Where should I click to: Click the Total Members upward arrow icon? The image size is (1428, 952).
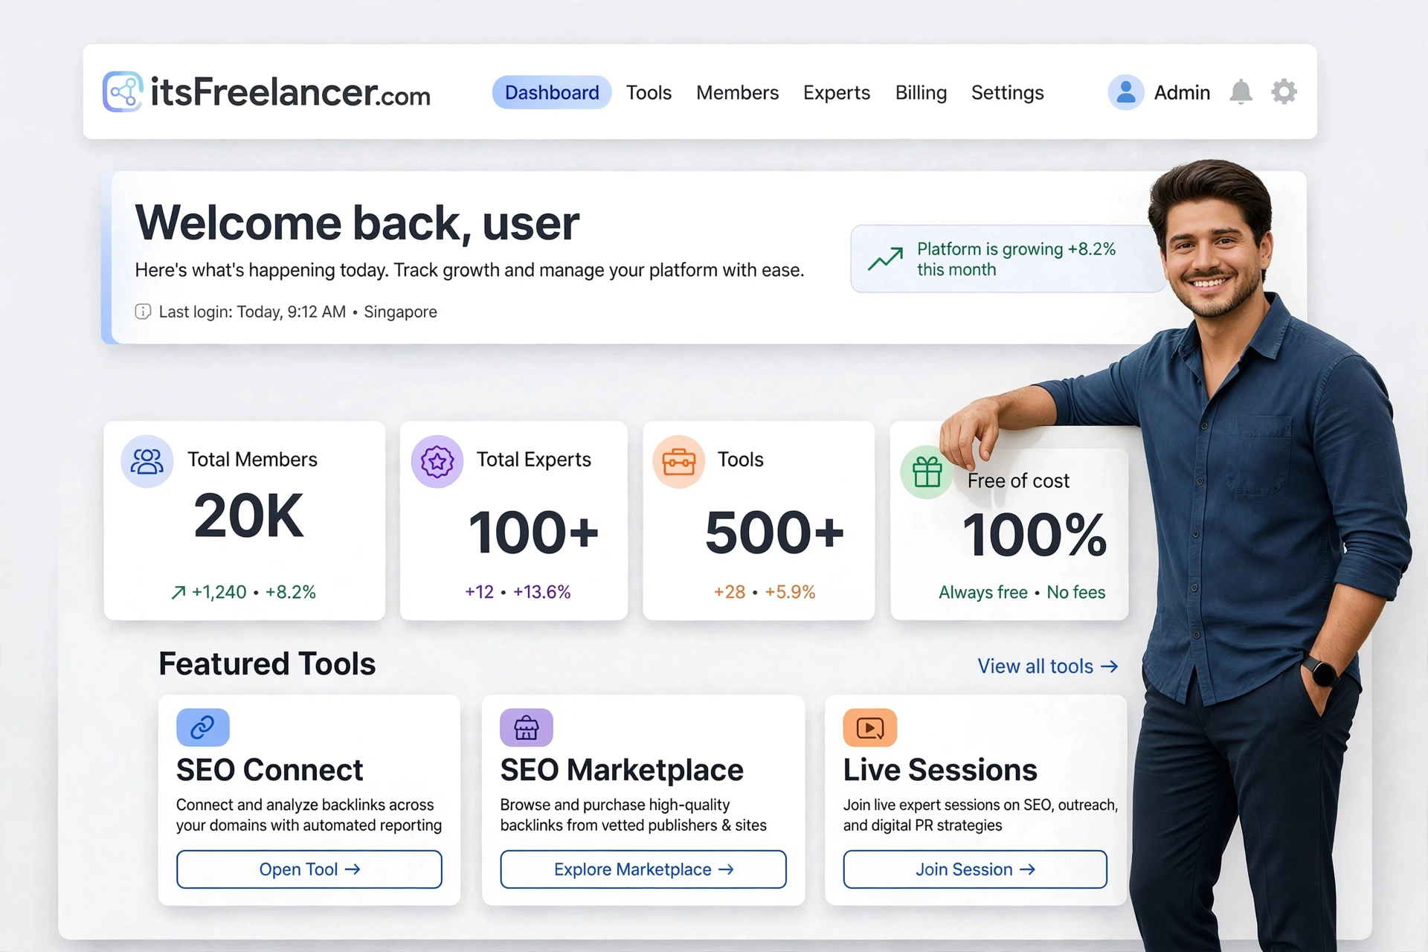pyautogui.click(x=178, y=592)
